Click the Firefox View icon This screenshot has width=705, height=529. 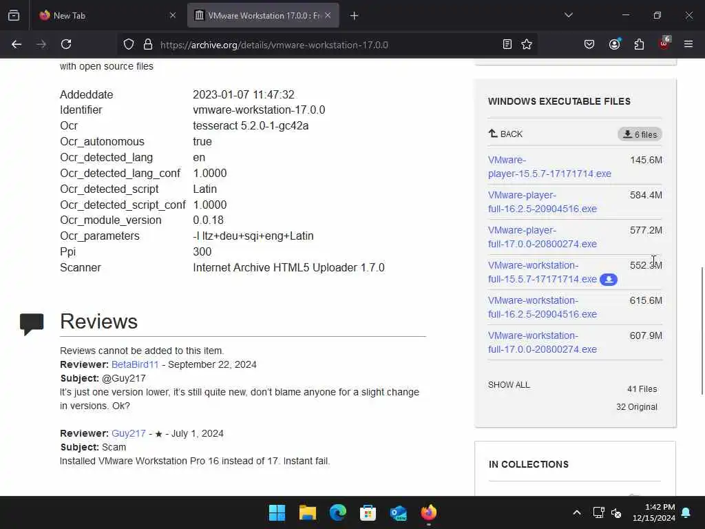(x=14, y=15)
